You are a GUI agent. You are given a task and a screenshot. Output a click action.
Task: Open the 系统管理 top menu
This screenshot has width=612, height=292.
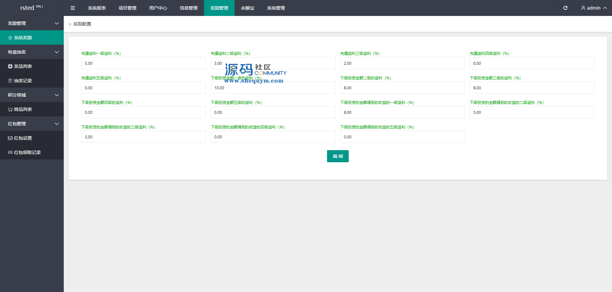click(x=276, y=8)
